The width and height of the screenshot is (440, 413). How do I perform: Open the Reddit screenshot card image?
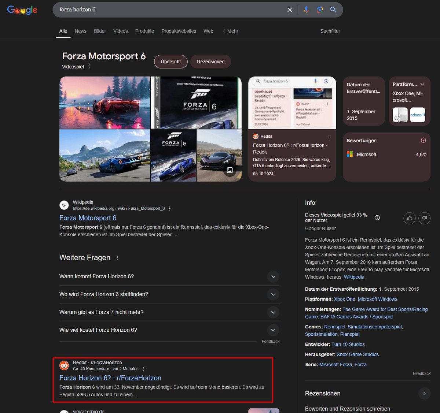pyautogui.click(x=292, y=103)
